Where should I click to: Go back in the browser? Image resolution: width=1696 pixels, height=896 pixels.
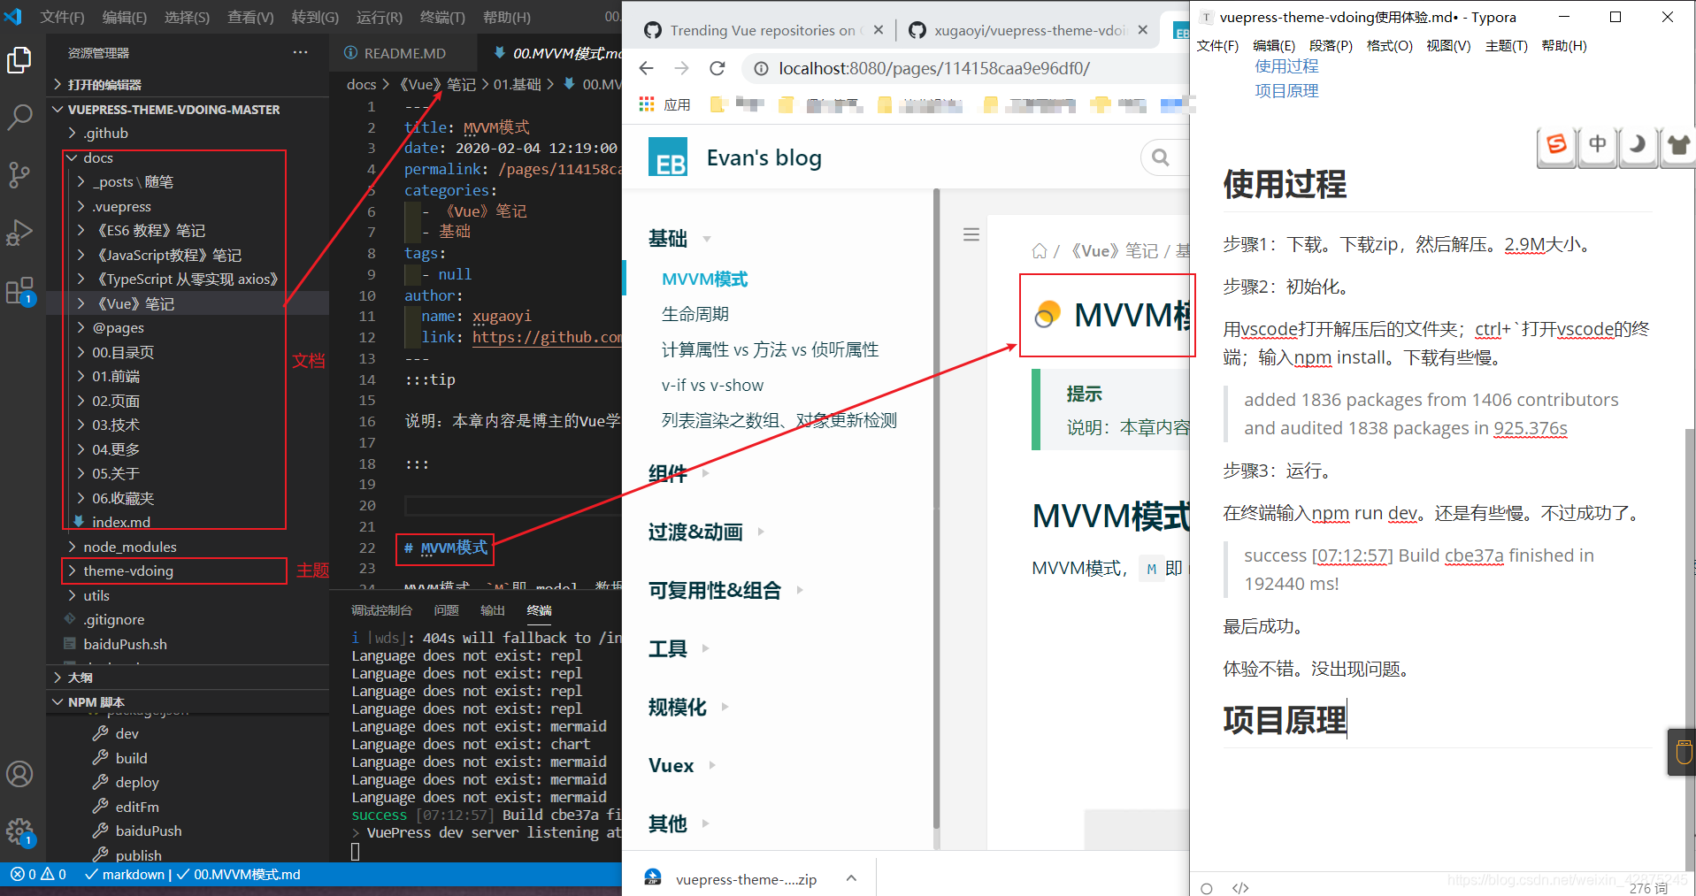point(647,68)
